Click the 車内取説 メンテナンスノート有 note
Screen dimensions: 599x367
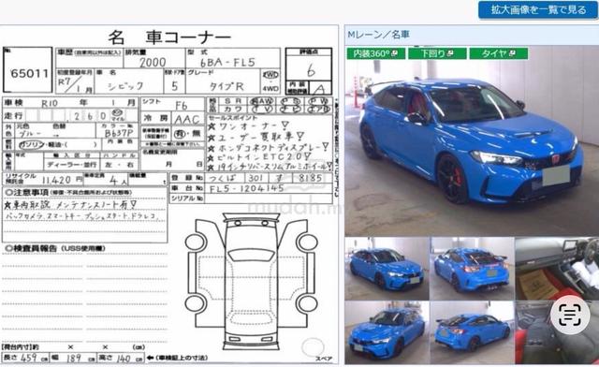point(70,205)
